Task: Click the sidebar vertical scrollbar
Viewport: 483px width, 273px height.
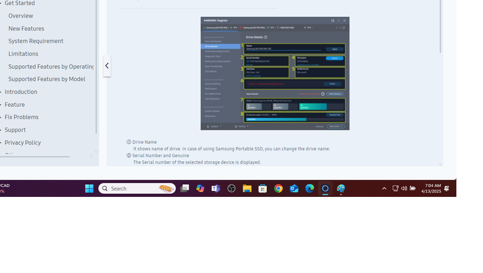Action: coord(96,66)
